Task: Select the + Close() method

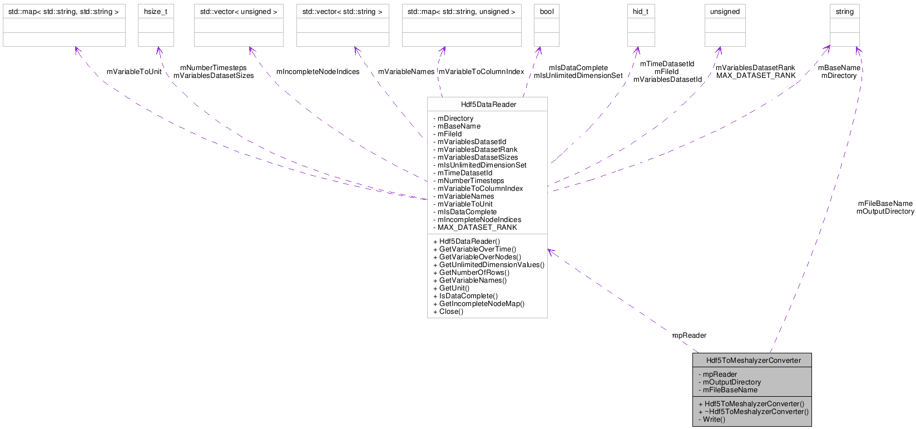Action: tap(448, 312)
